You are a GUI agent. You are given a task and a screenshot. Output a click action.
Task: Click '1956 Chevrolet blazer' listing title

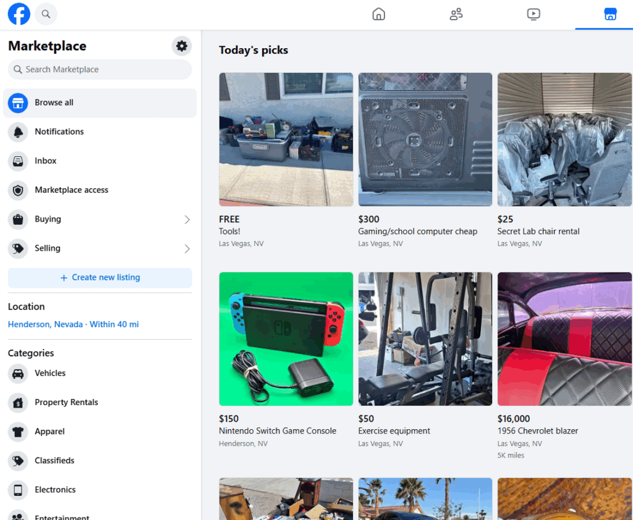pyautogui.click(x=538, y=431)
